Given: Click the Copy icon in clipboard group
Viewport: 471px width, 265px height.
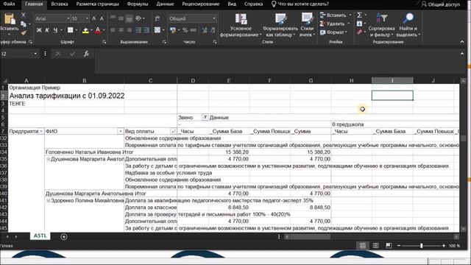Looking at the screenshot, I should (x=24, y=24).
